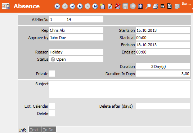Viewport: 193px width, 133px height.
Task: Print the record with printer icon
Action: [x=156, y=6]
